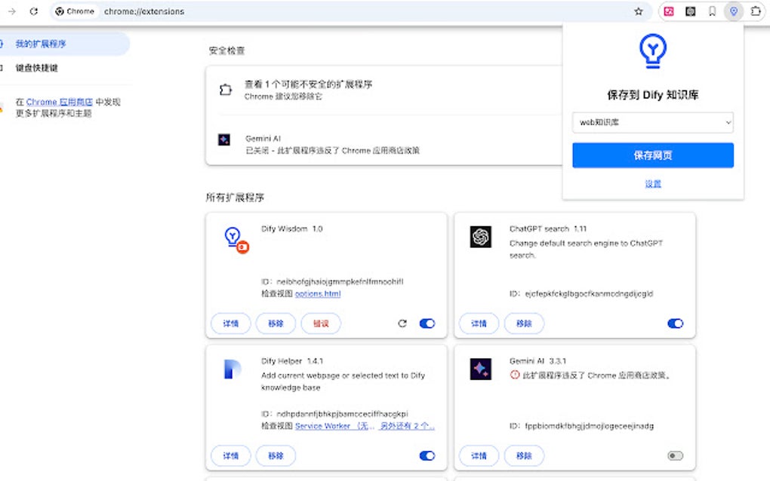Turn off the Dify Helper extension toggle
This screenshot has height=481, width=770.
[427, 455]
